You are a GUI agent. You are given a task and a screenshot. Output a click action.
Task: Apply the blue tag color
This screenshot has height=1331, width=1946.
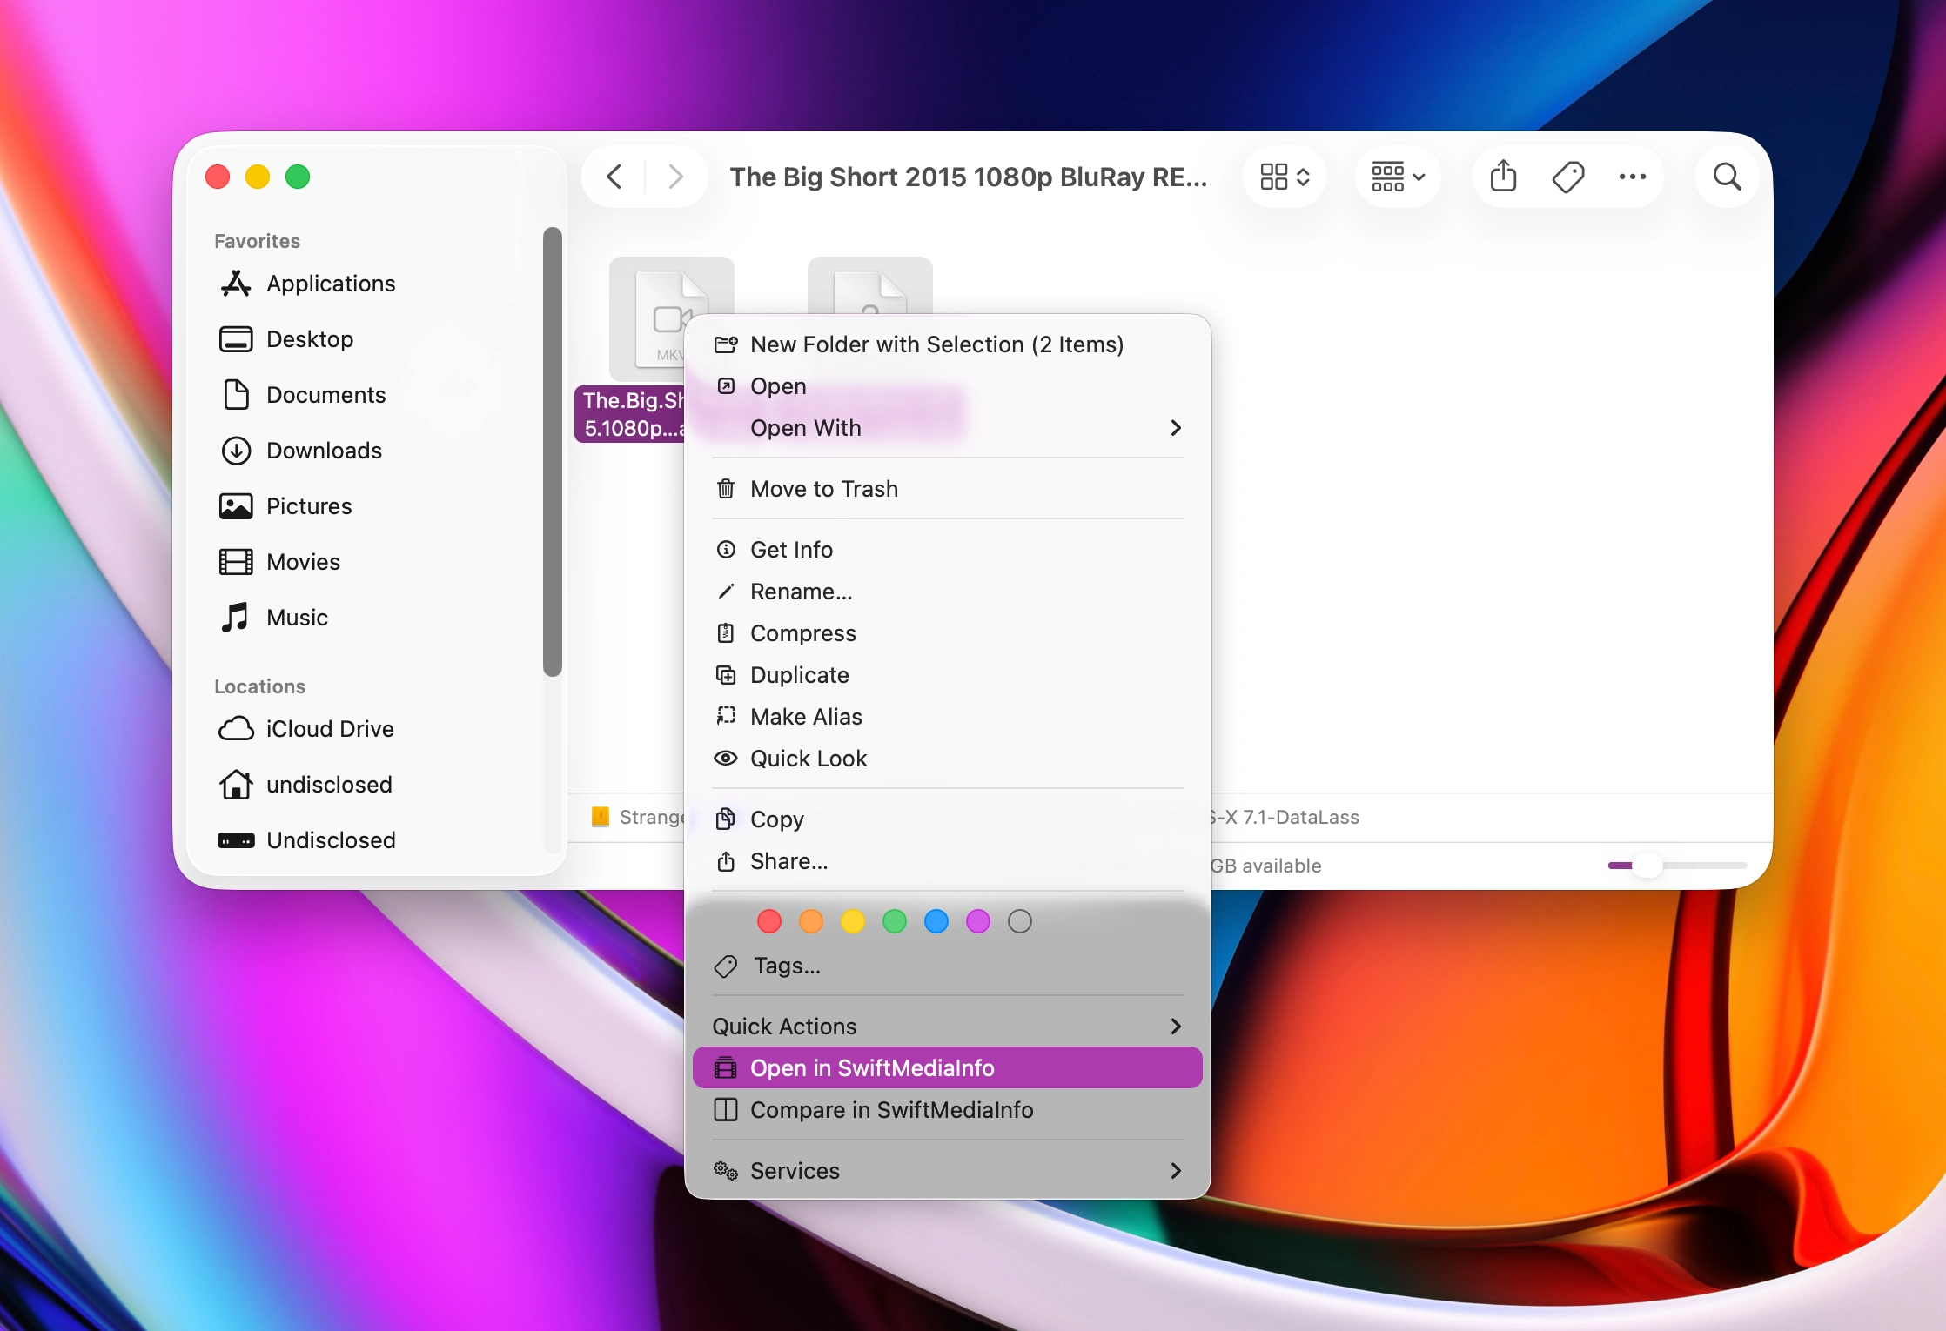pyautogui.click(x=936, y=920)
